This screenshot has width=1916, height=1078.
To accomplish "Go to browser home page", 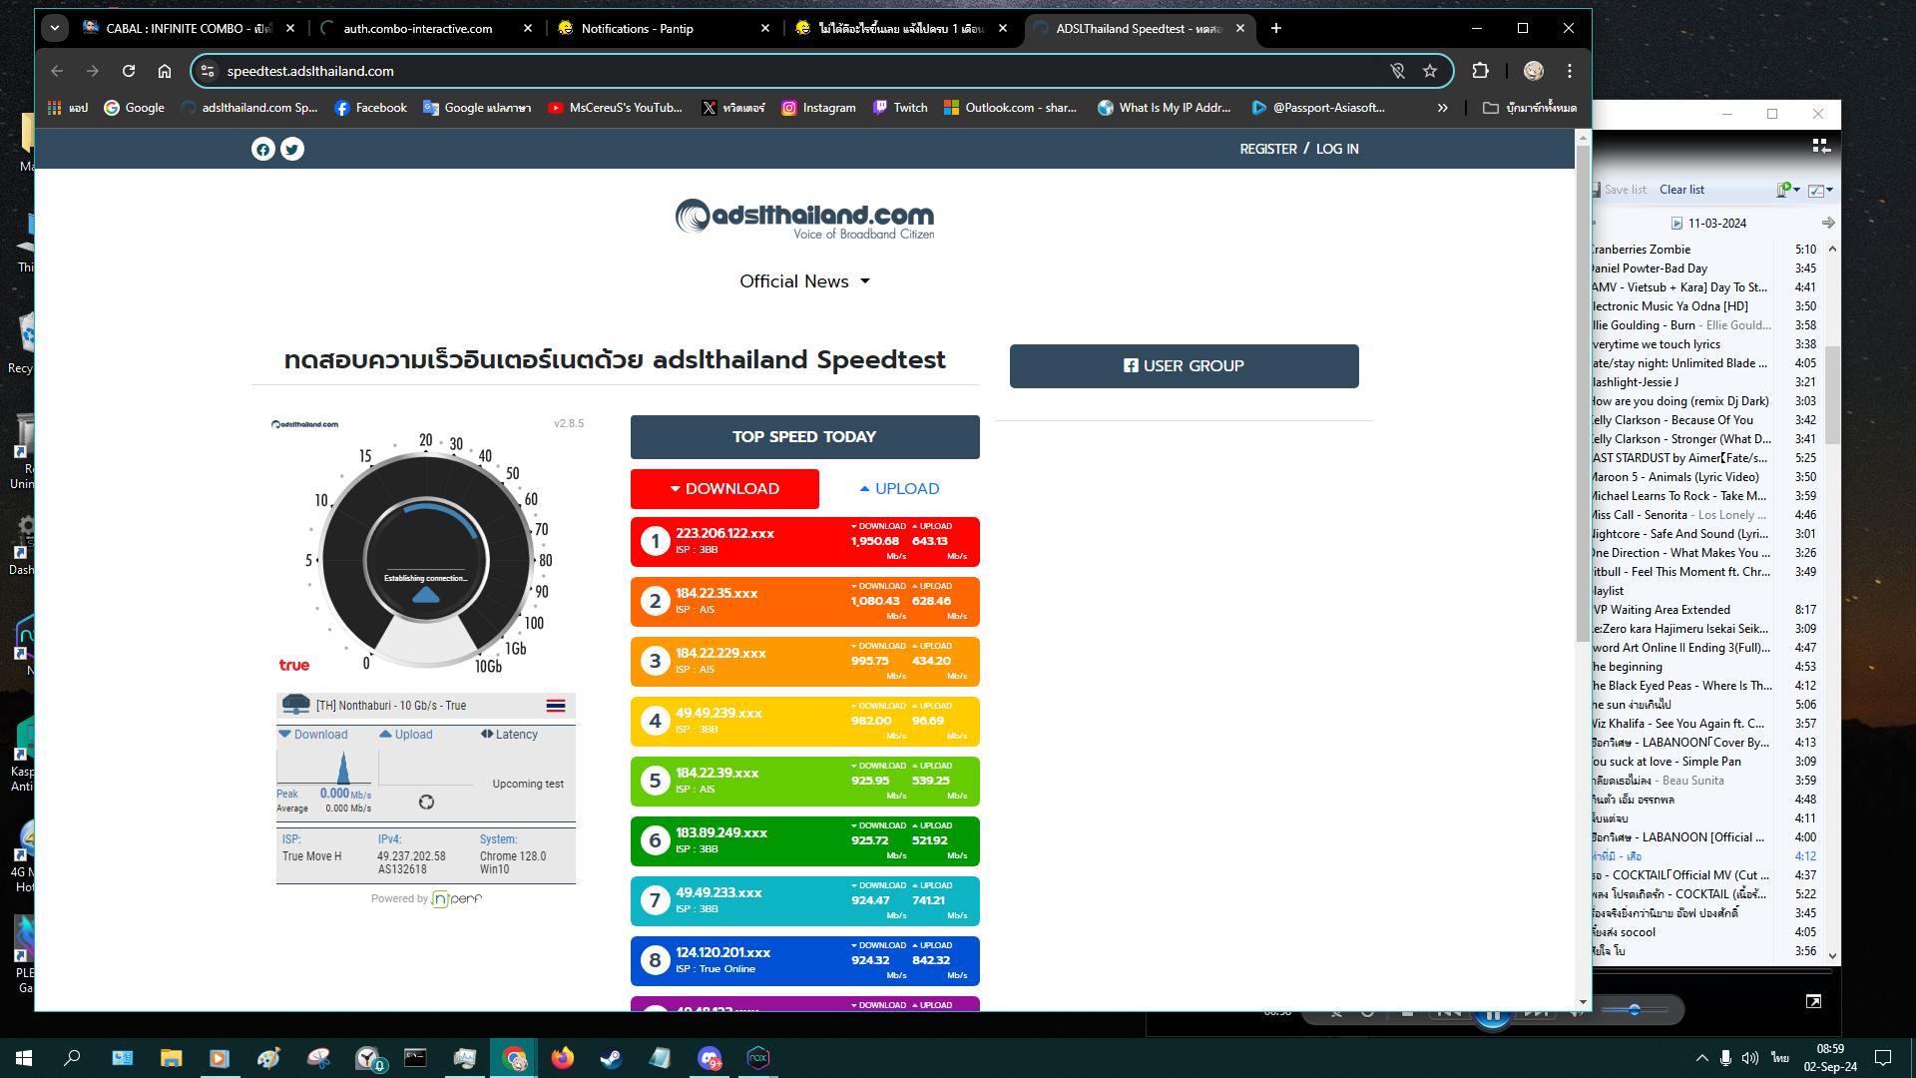I will click(165, 71).
